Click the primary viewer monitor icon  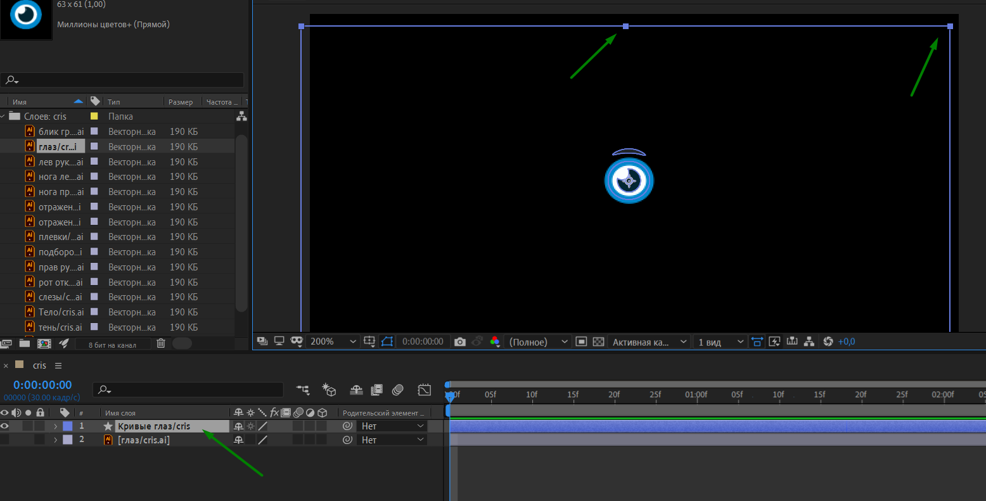click(x=279, y=341)
